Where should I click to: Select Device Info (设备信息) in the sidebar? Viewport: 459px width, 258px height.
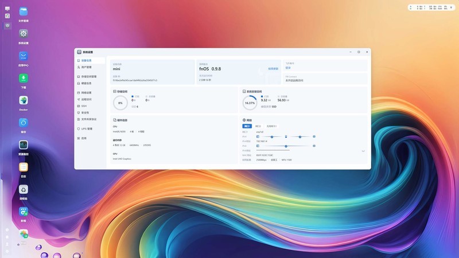pyautogui.click(x=90, y=61)
